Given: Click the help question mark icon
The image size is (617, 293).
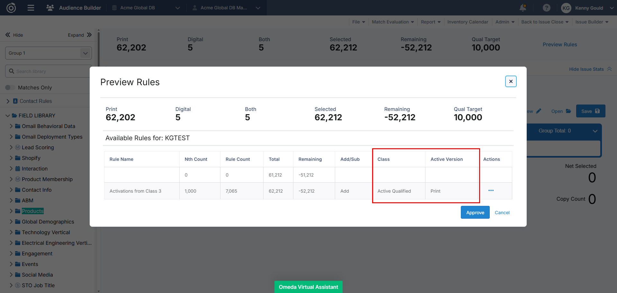Looking at the screenshot, I should tap(546, 8).
